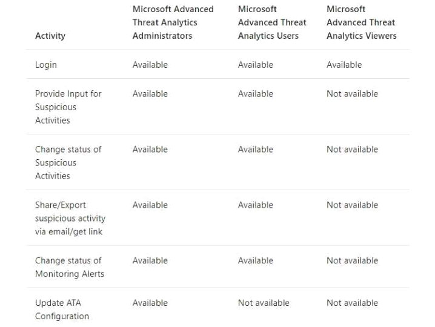Click Not available for Viewers Provide Input
This screenshot has width=435, height=327.
(353, 94)
